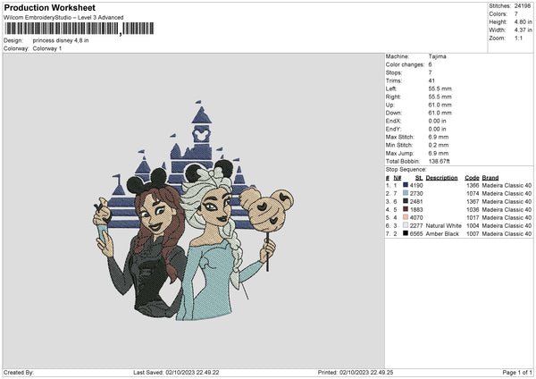Select thread code '1366'
536x379 pixels.
coord(473,185)
